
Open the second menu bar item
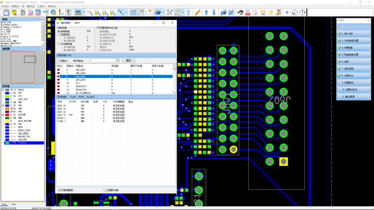(15, 7)
